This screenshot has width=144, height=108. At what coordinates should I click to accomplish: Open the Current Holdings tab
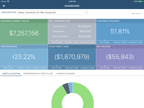(x=66, y=74)
